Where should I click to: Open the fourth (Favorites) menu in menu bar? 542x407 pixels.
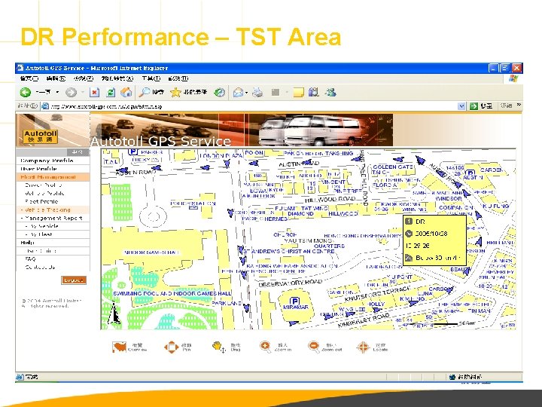click(x=117, y=78)
